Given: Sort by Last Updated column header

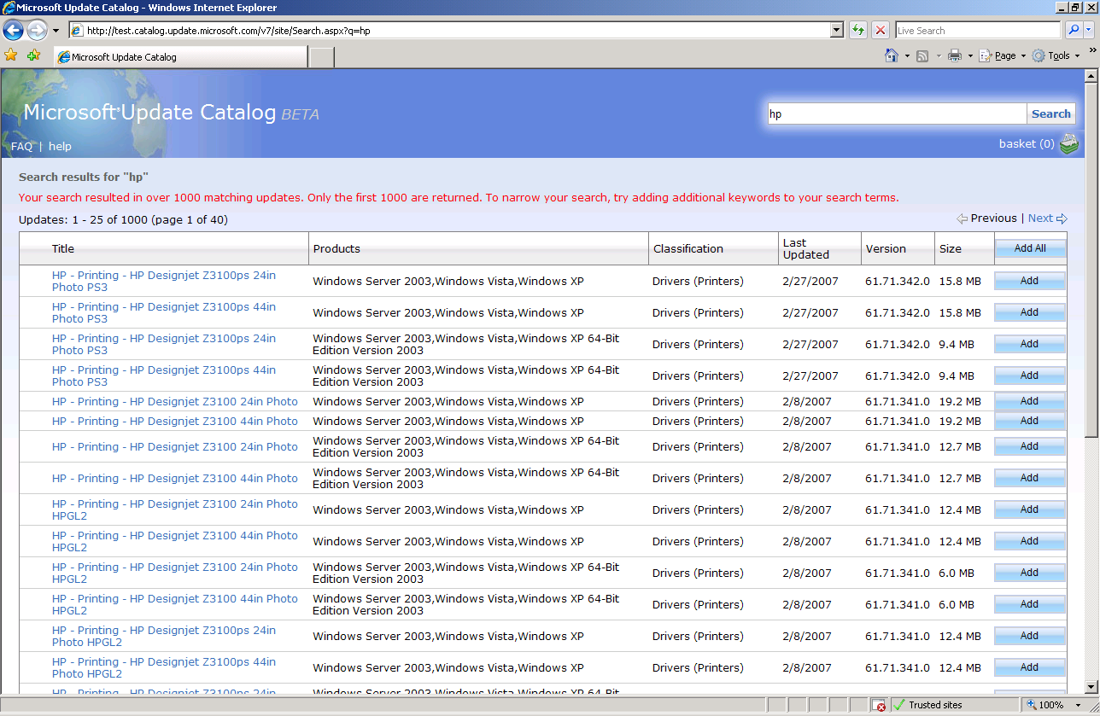Looking at the screenshot, I should (x=806, y=248).
